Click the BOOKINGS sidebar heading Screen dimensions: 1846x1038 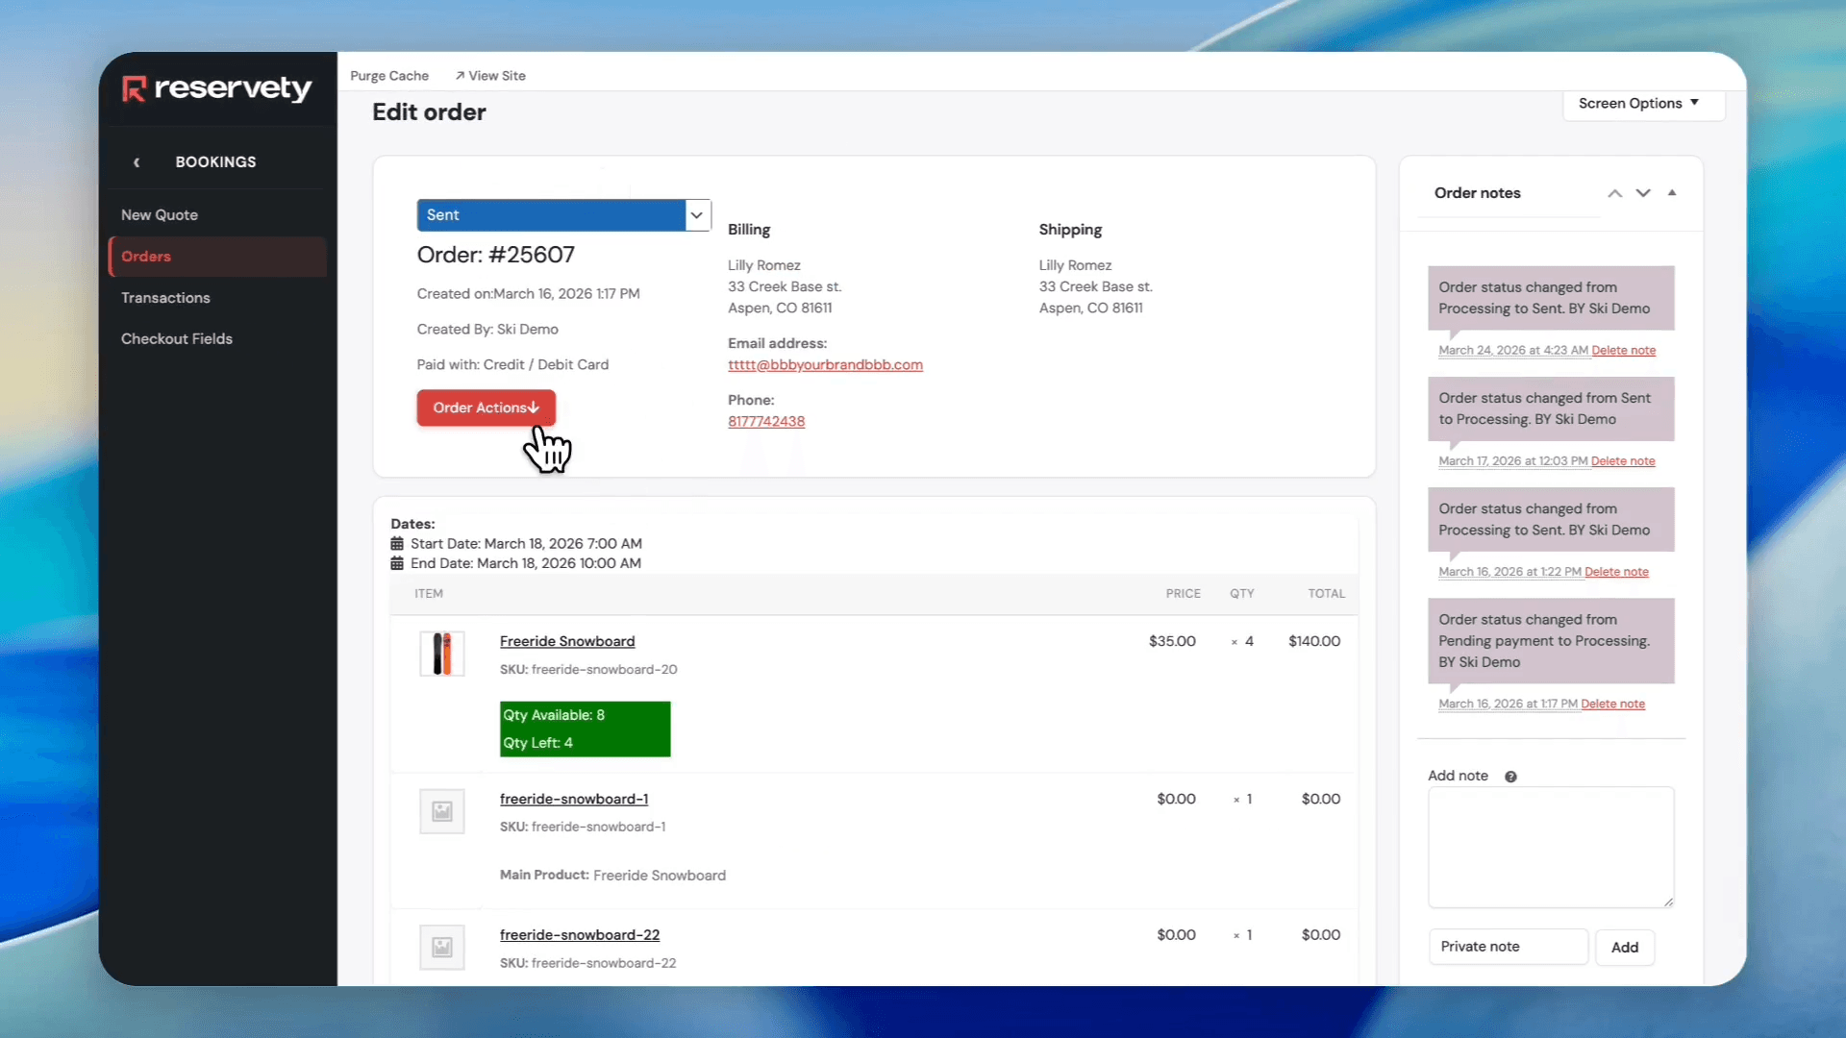point(215,162)
